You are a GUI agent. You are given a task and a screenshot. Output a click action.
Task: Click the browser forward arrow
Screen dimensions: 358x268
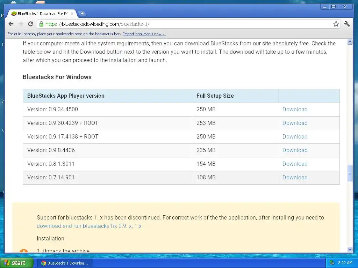pos(21,24)
